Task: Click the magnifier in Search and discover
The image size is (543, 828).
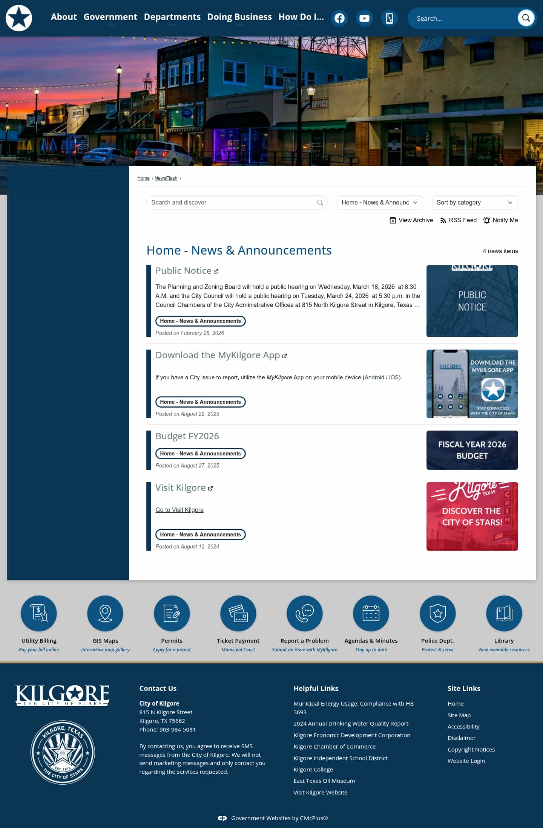Action: pyautogui.click(x=320, y=203)
